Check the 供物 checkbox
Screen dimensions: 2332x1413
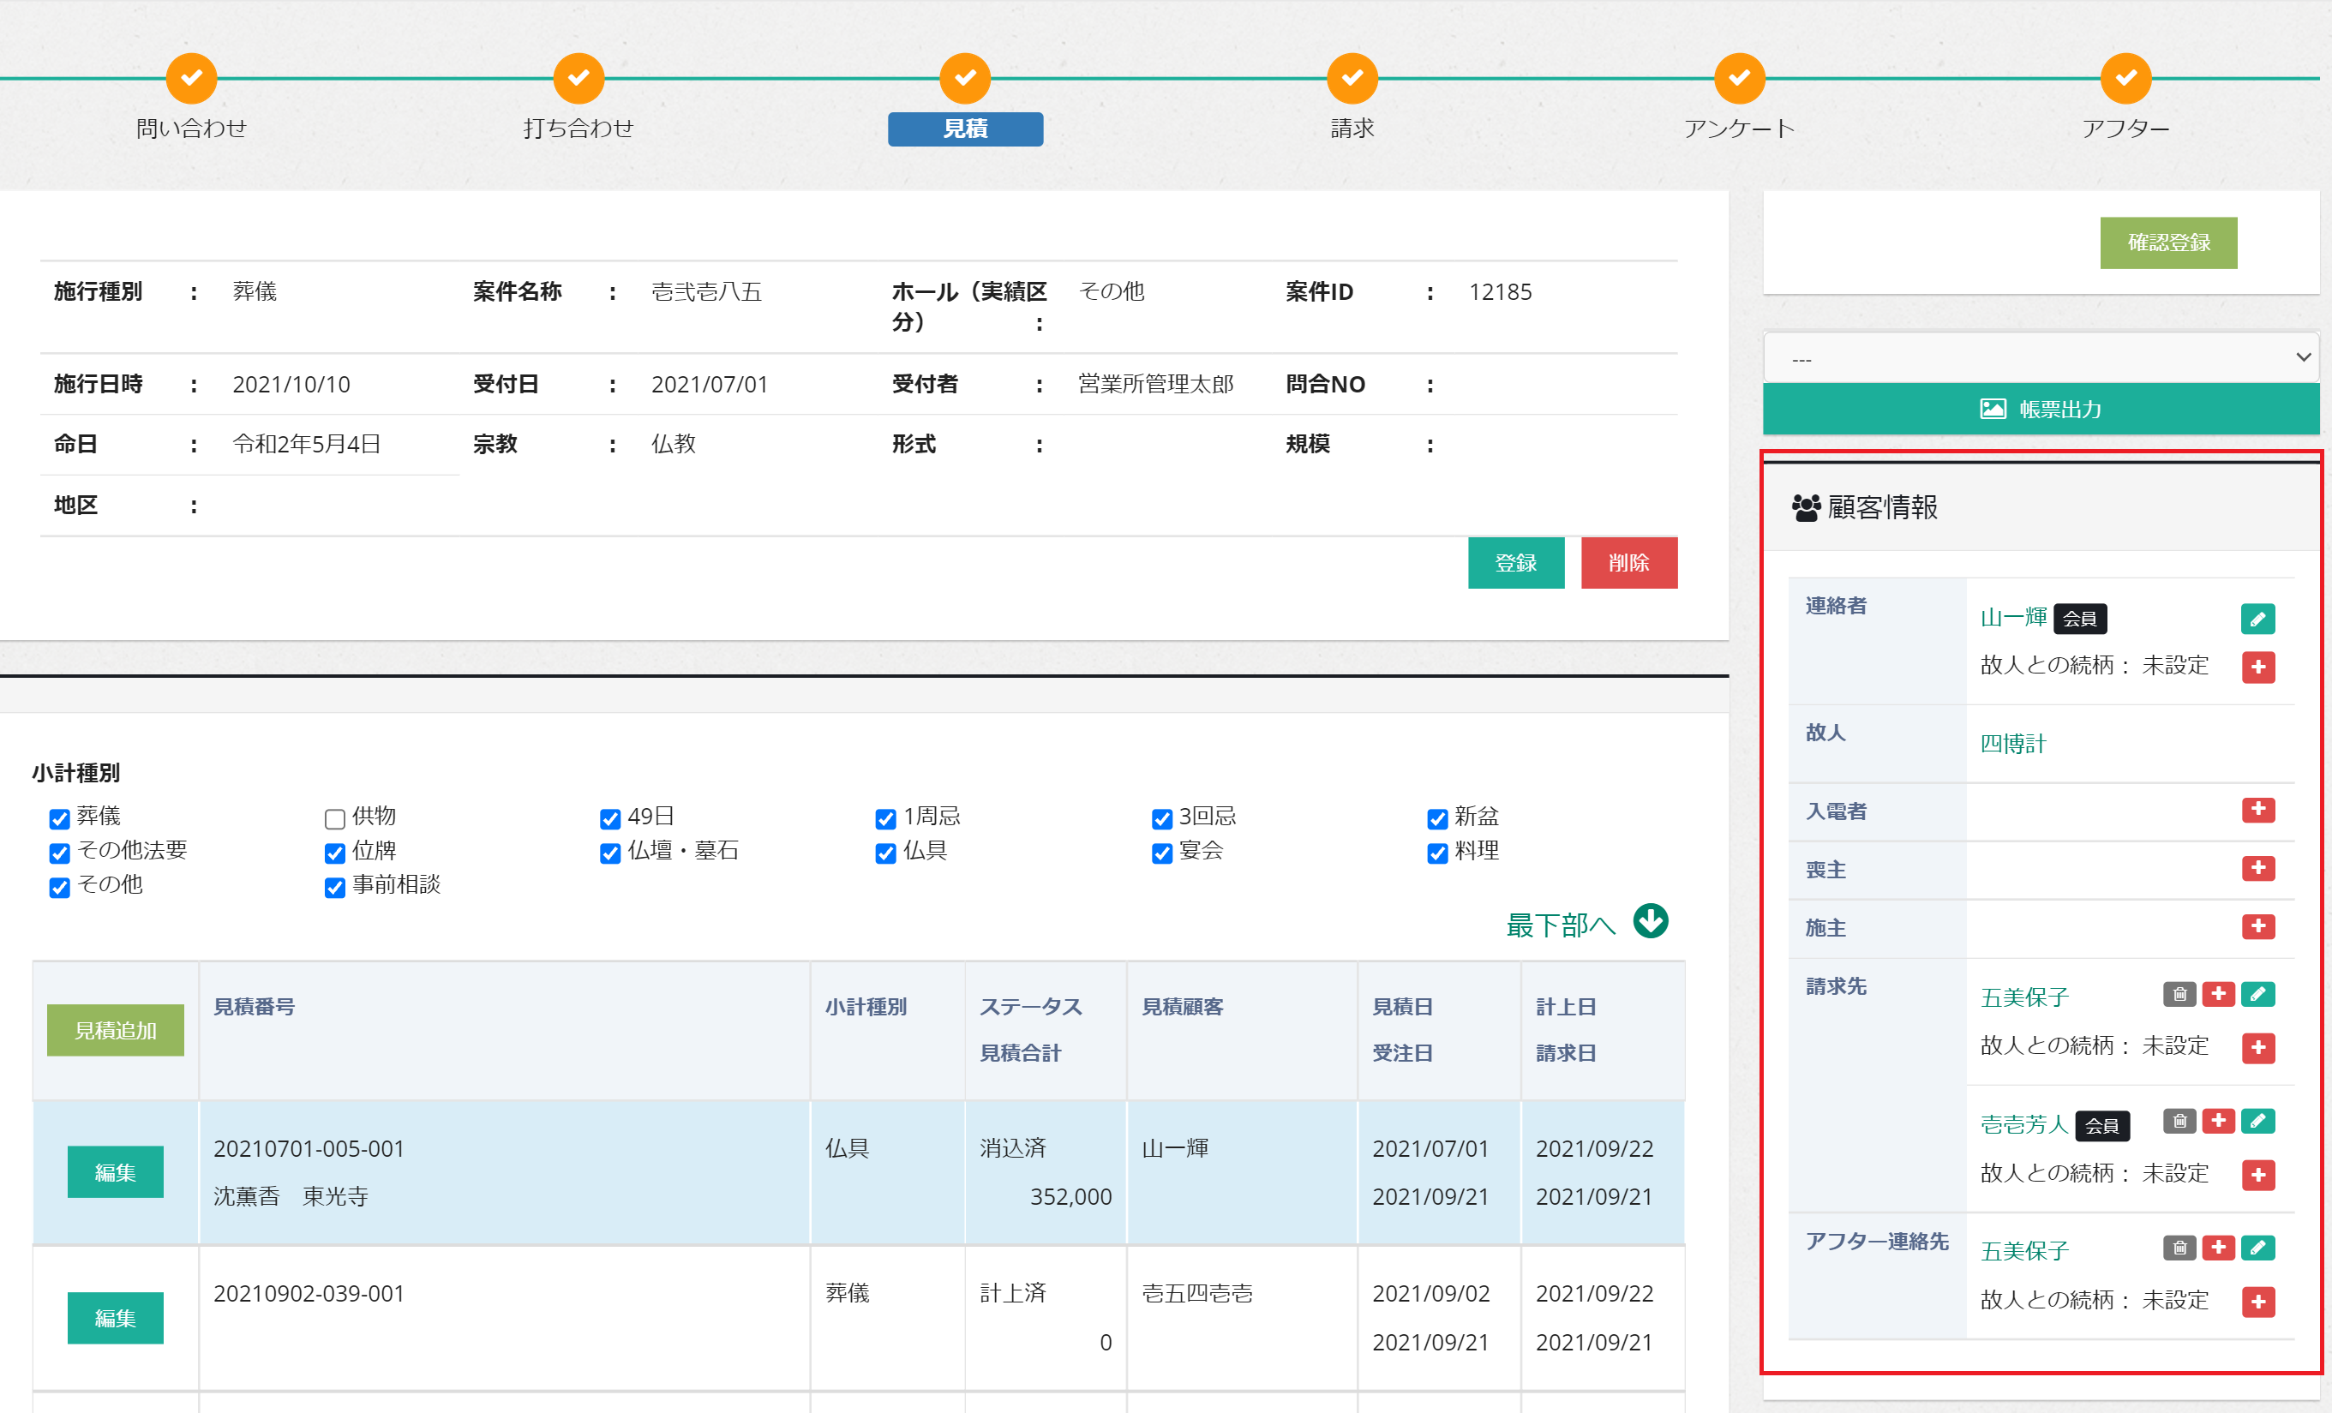point(334,818)
